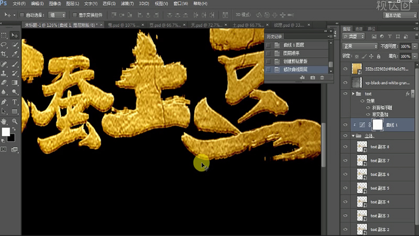Open the 窗口(W) menu
This screenshot has width=419, height=236.
(181, 4)
